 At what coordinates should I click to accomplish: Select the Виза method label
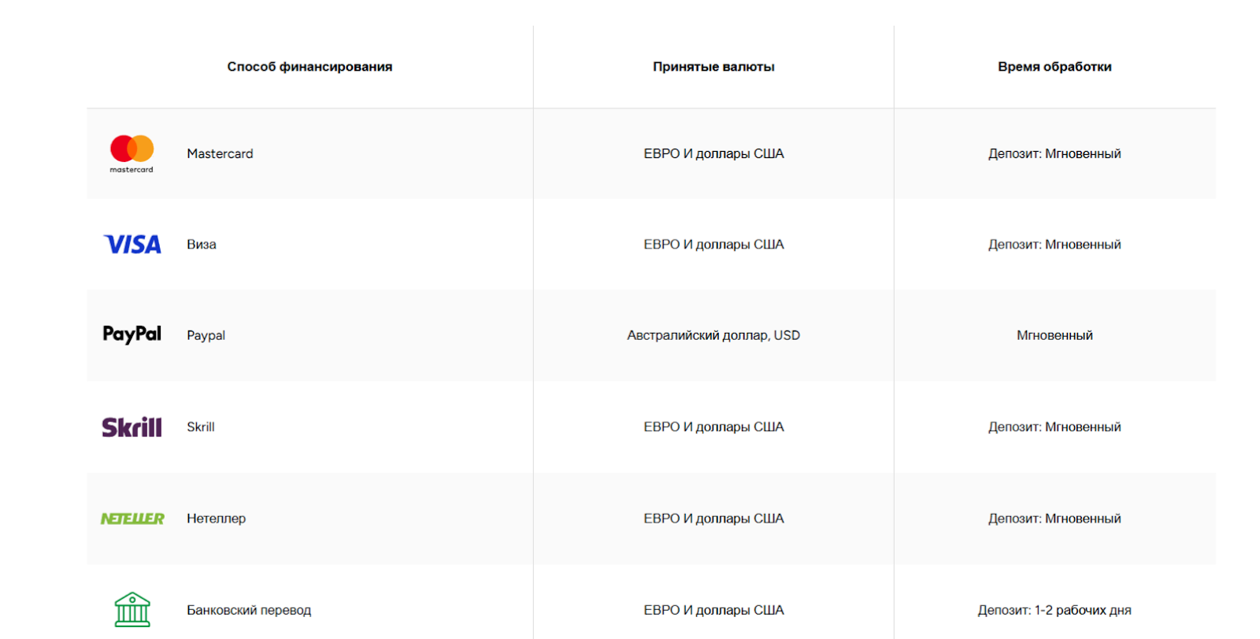click(202, 245)
